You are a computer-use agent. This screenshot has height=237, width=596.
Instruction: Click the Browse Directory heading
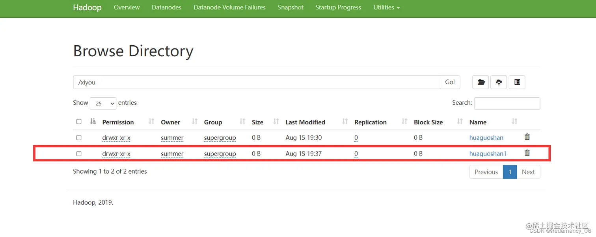(133, 51)
